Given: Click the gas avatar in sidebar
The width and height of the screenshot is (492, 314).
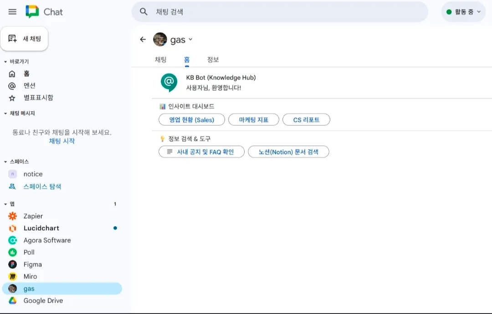Looking at the screenshot, I should (13, 288).
